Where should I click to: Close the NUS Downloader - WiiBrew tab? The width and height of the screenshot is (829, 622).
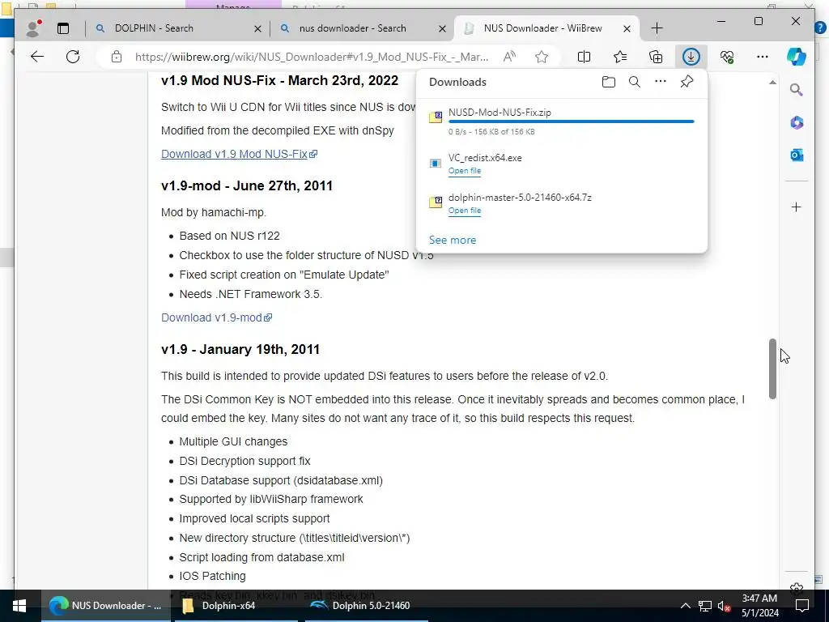coord(627,28)
